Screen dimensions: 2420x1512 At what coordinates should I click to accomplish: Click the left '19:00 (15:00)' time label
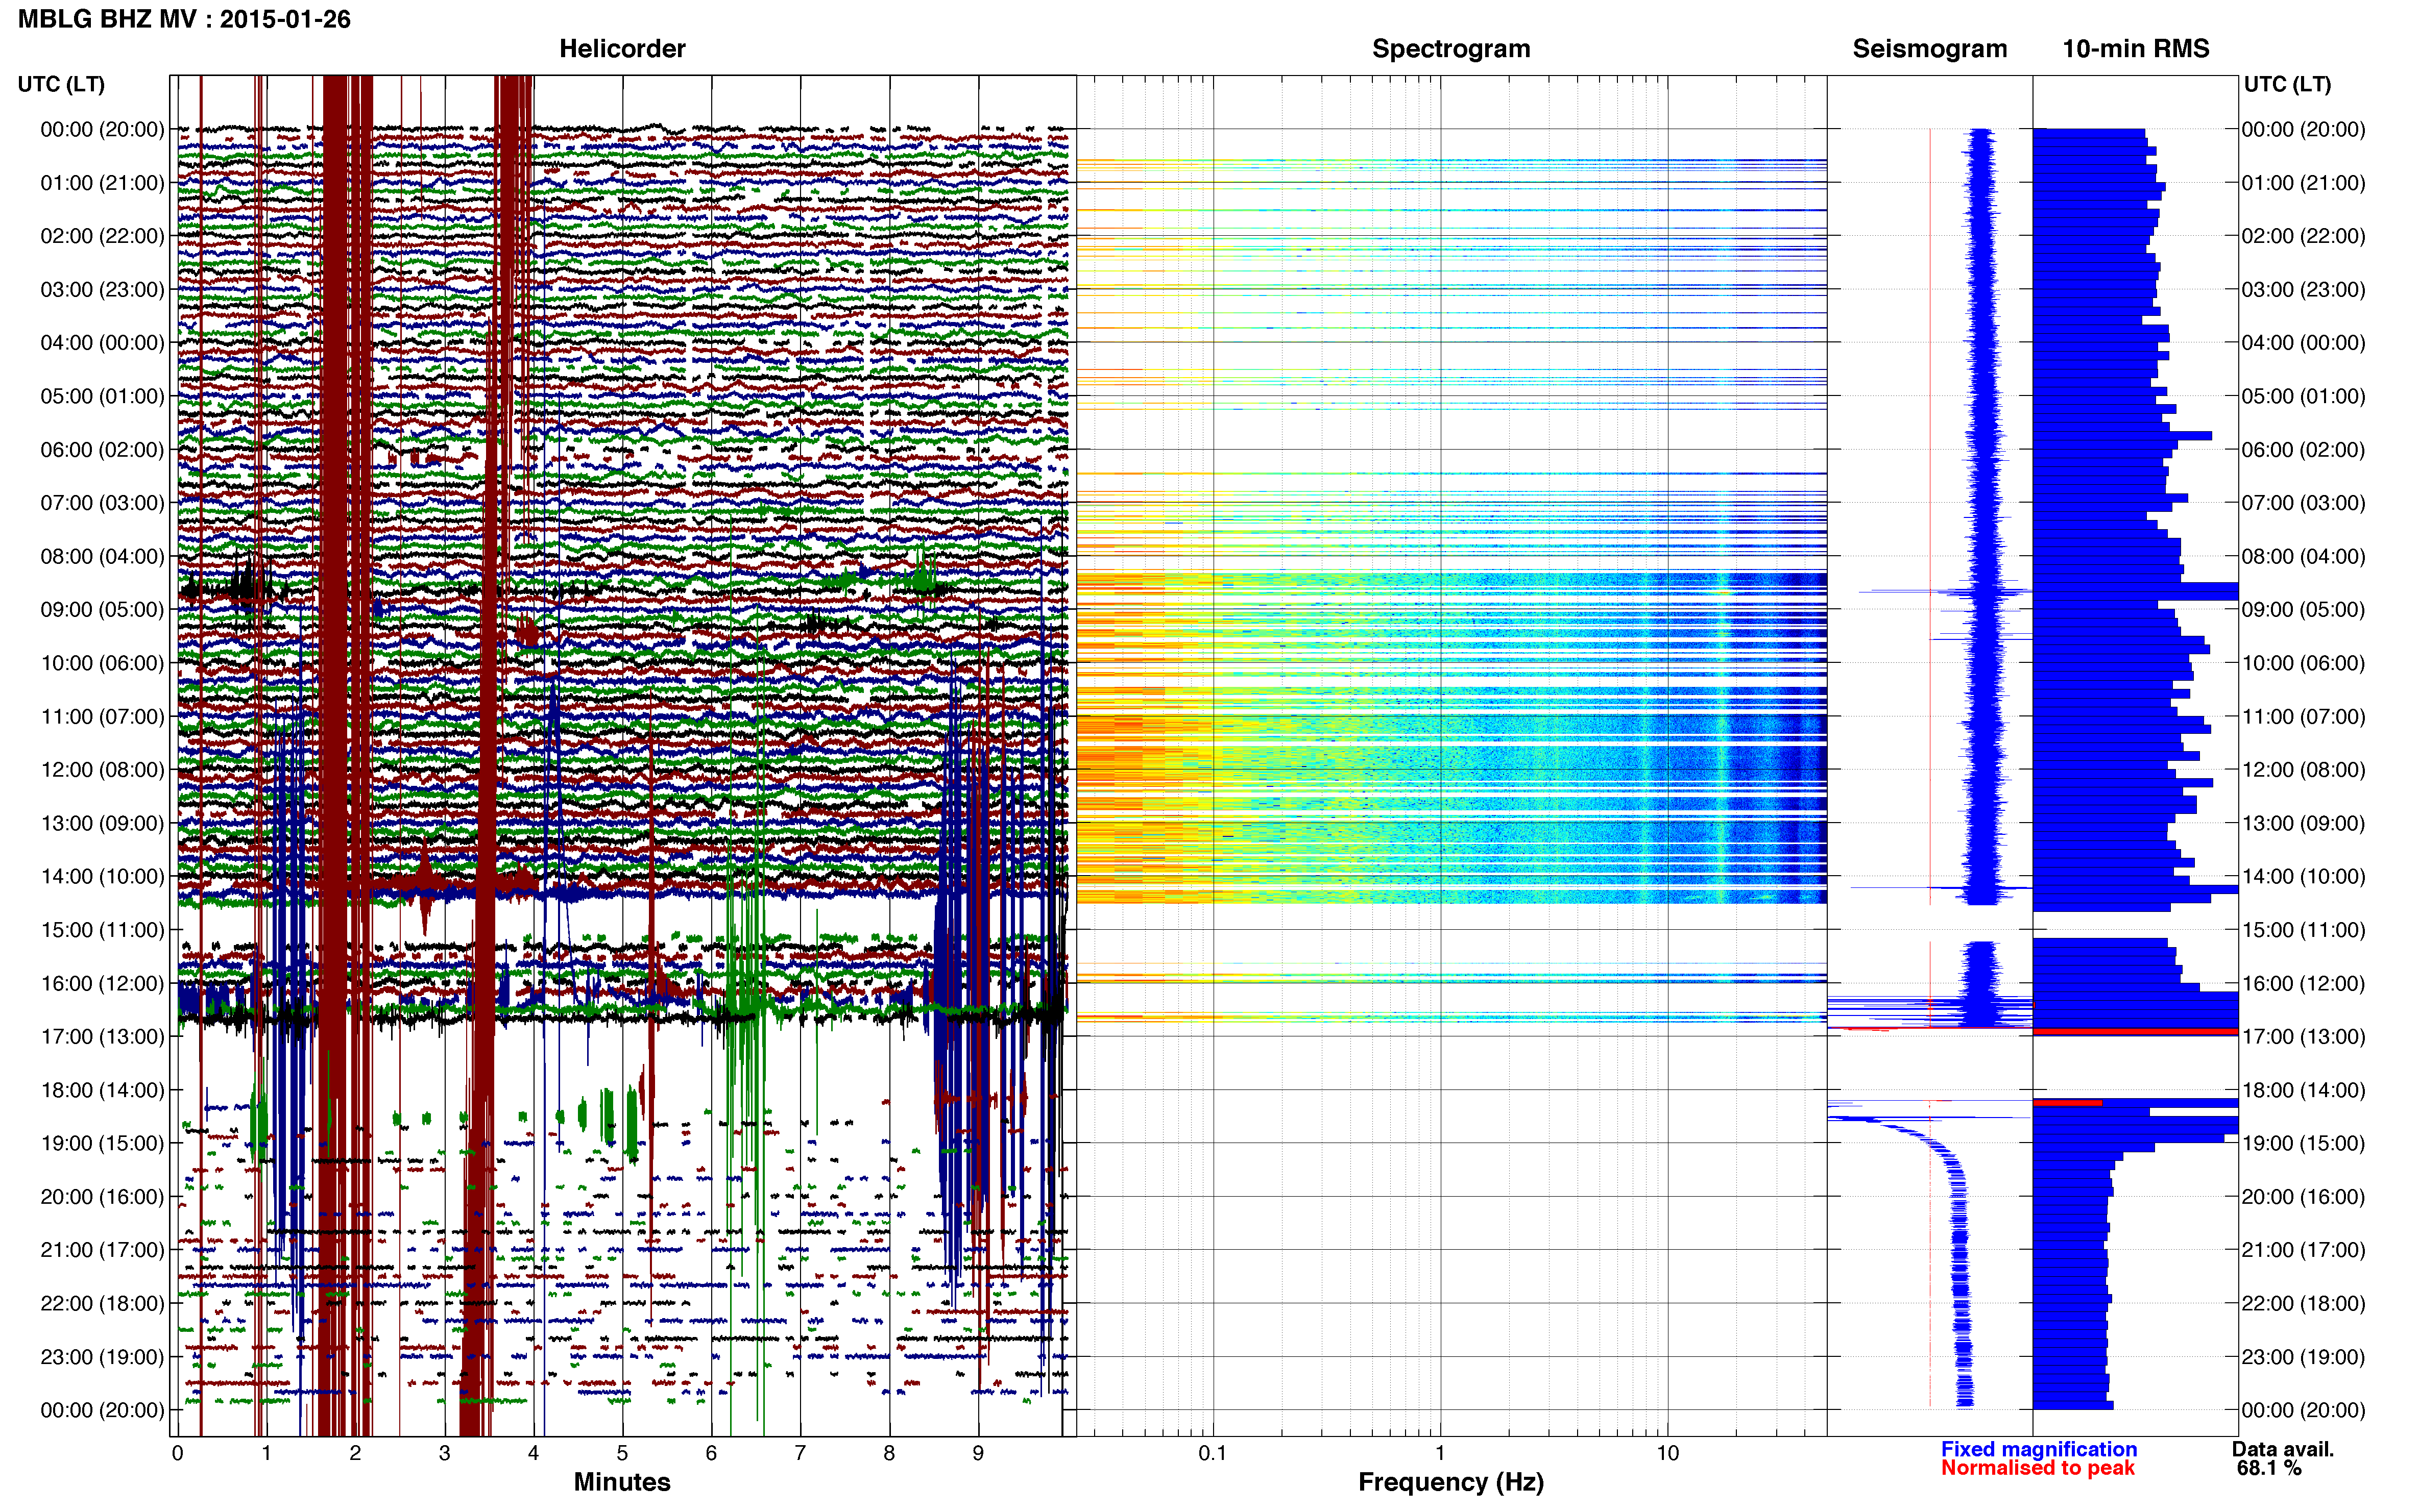pyautogui.click(x=102, y=1143)
